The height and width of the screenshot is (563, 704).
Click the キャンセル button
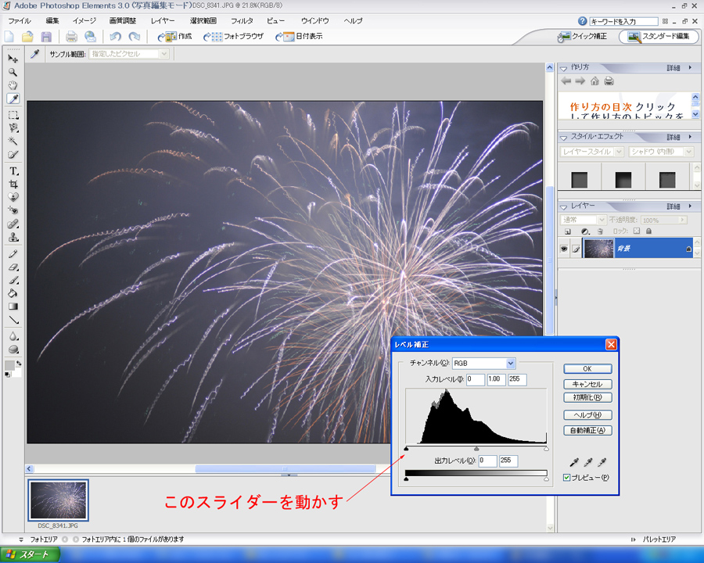pos(587,384)
